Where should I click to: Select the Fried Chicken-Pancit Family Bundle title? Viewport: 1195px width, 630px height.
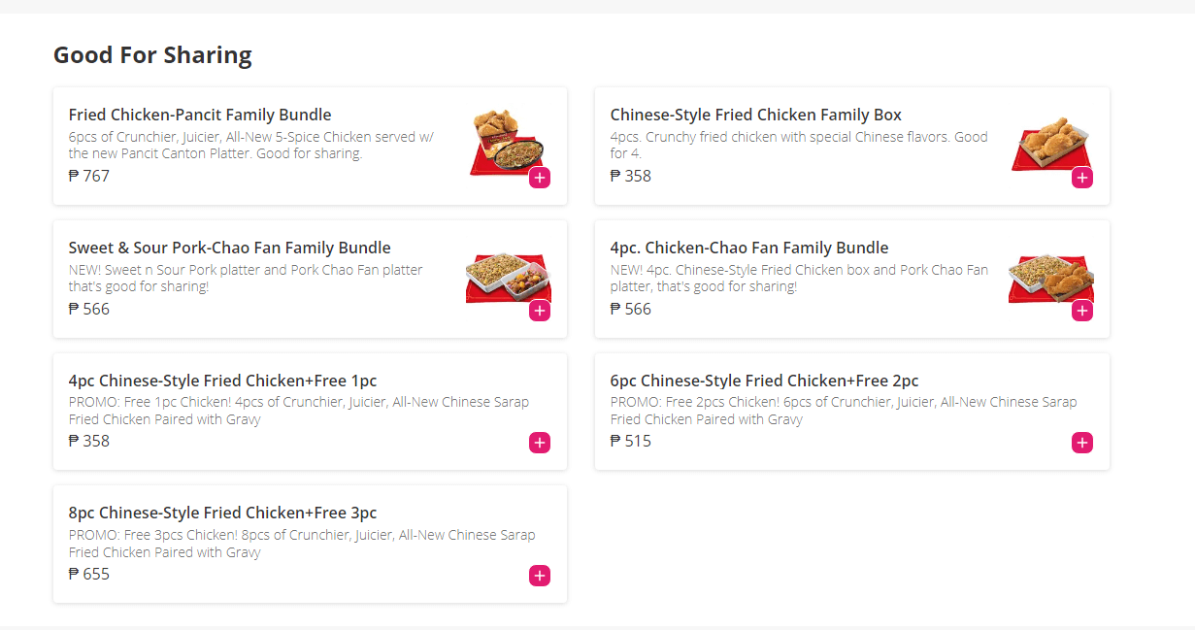tap(200, 115)
